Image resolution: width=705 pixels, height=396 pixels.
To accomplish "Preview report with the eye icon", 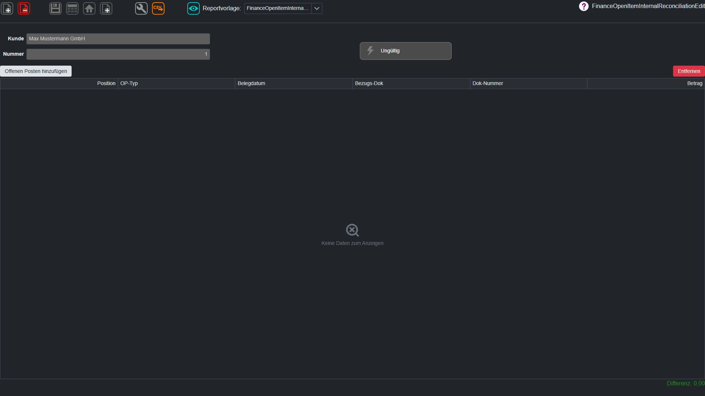I will 194,8.
